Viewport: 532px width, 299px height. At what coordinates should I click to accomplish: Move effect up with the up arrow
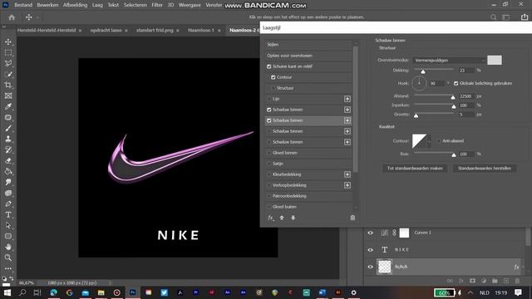(282, 218)
